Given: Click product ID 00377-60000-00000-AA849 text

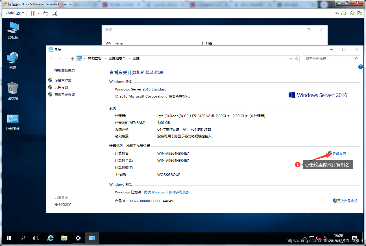Looking at the screenshot, I should [151, 201].
